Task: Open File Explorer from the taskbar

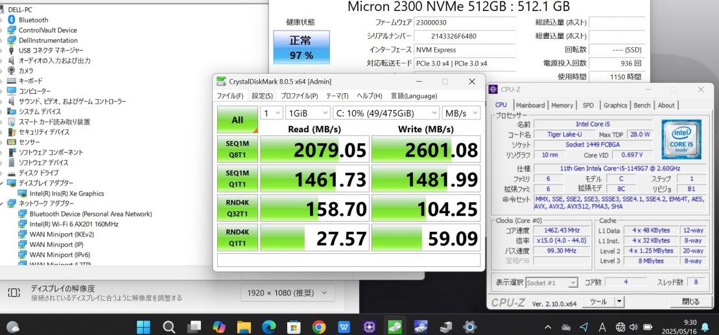Action: (x=244, y=327)
